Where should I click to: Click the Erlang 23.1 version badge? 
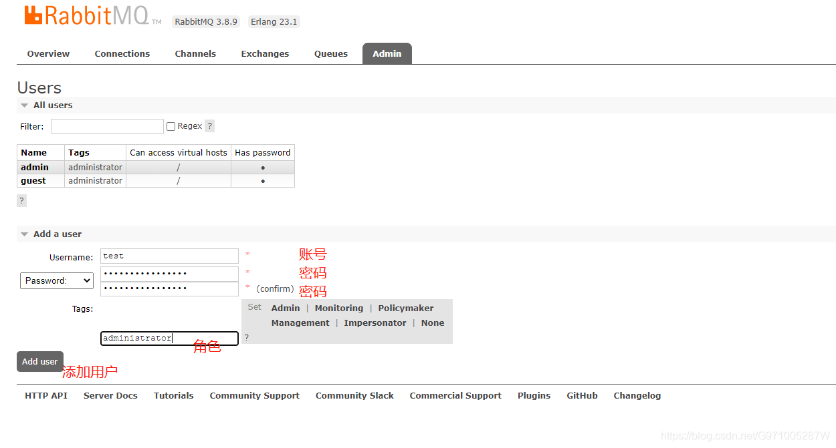click(274, 21)
